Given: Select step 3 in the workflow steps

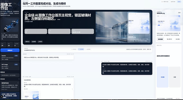Looking at the screenshot, I should tap(88, 49).
